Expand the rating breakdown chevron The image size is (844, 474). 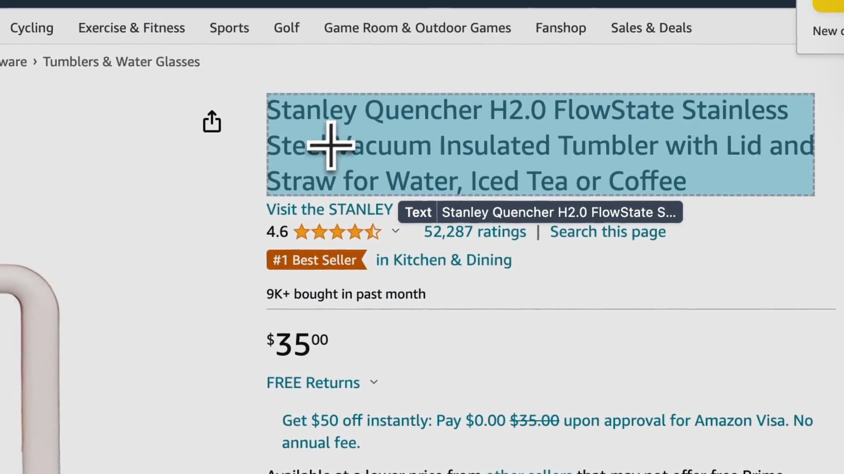pyautogui.click(x=396, y=231)
